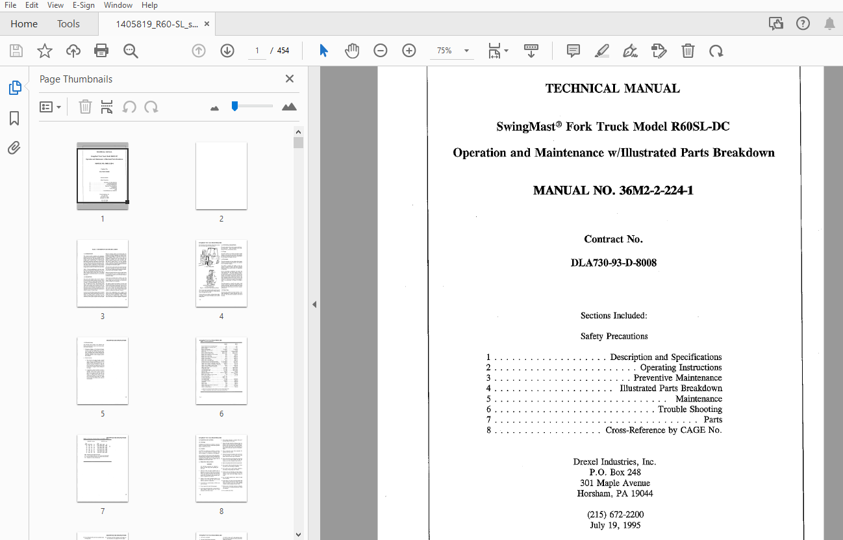This screenshot has width=843, height=540.
Task: Select the page 4 thumbnail
Action: (x=221, y=273)
